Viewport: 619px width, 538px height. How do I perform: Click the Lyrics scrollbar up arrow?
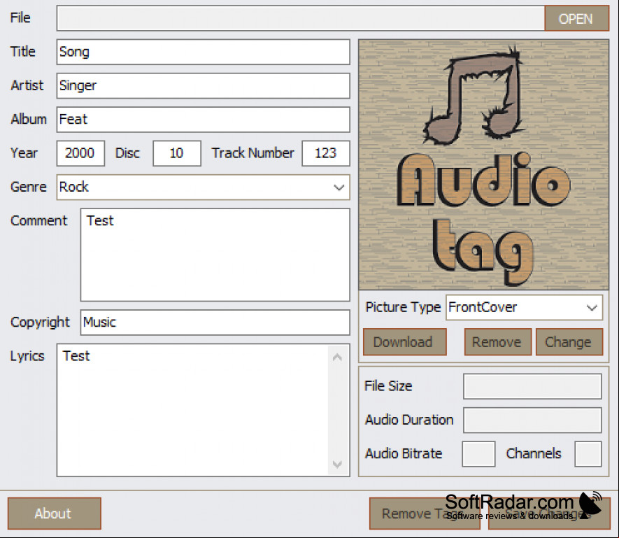337,358
